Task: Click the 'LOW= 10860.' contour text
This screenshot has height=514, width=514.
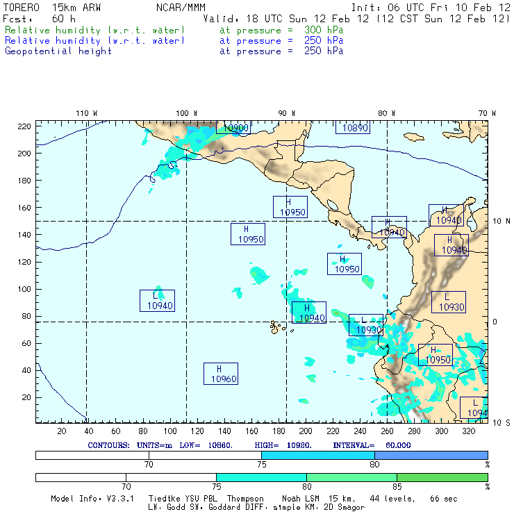Action: pyautogui.click(x=206, y=445)
